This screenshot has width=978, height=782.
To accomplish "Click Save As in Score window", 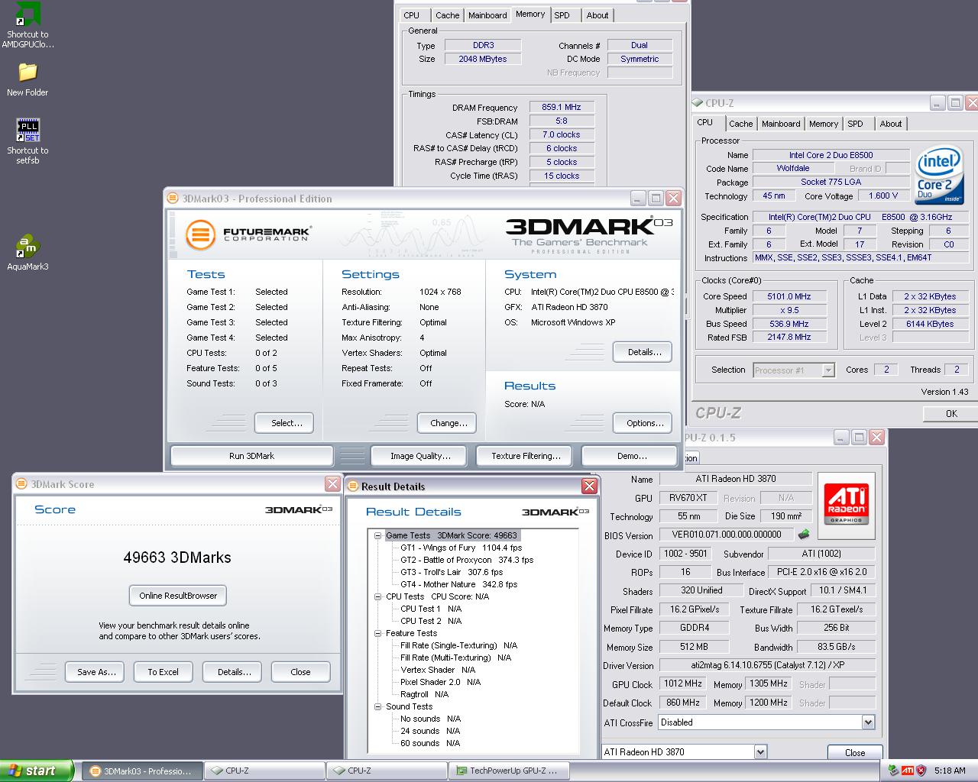I will click(96, 672).
